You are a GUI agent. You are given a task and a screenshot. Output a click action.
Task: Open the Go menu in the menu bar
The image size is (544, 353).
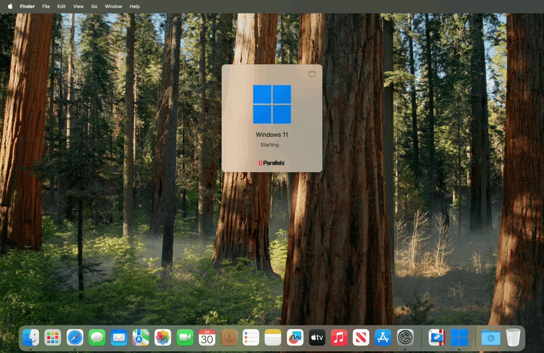click(94, 6)
